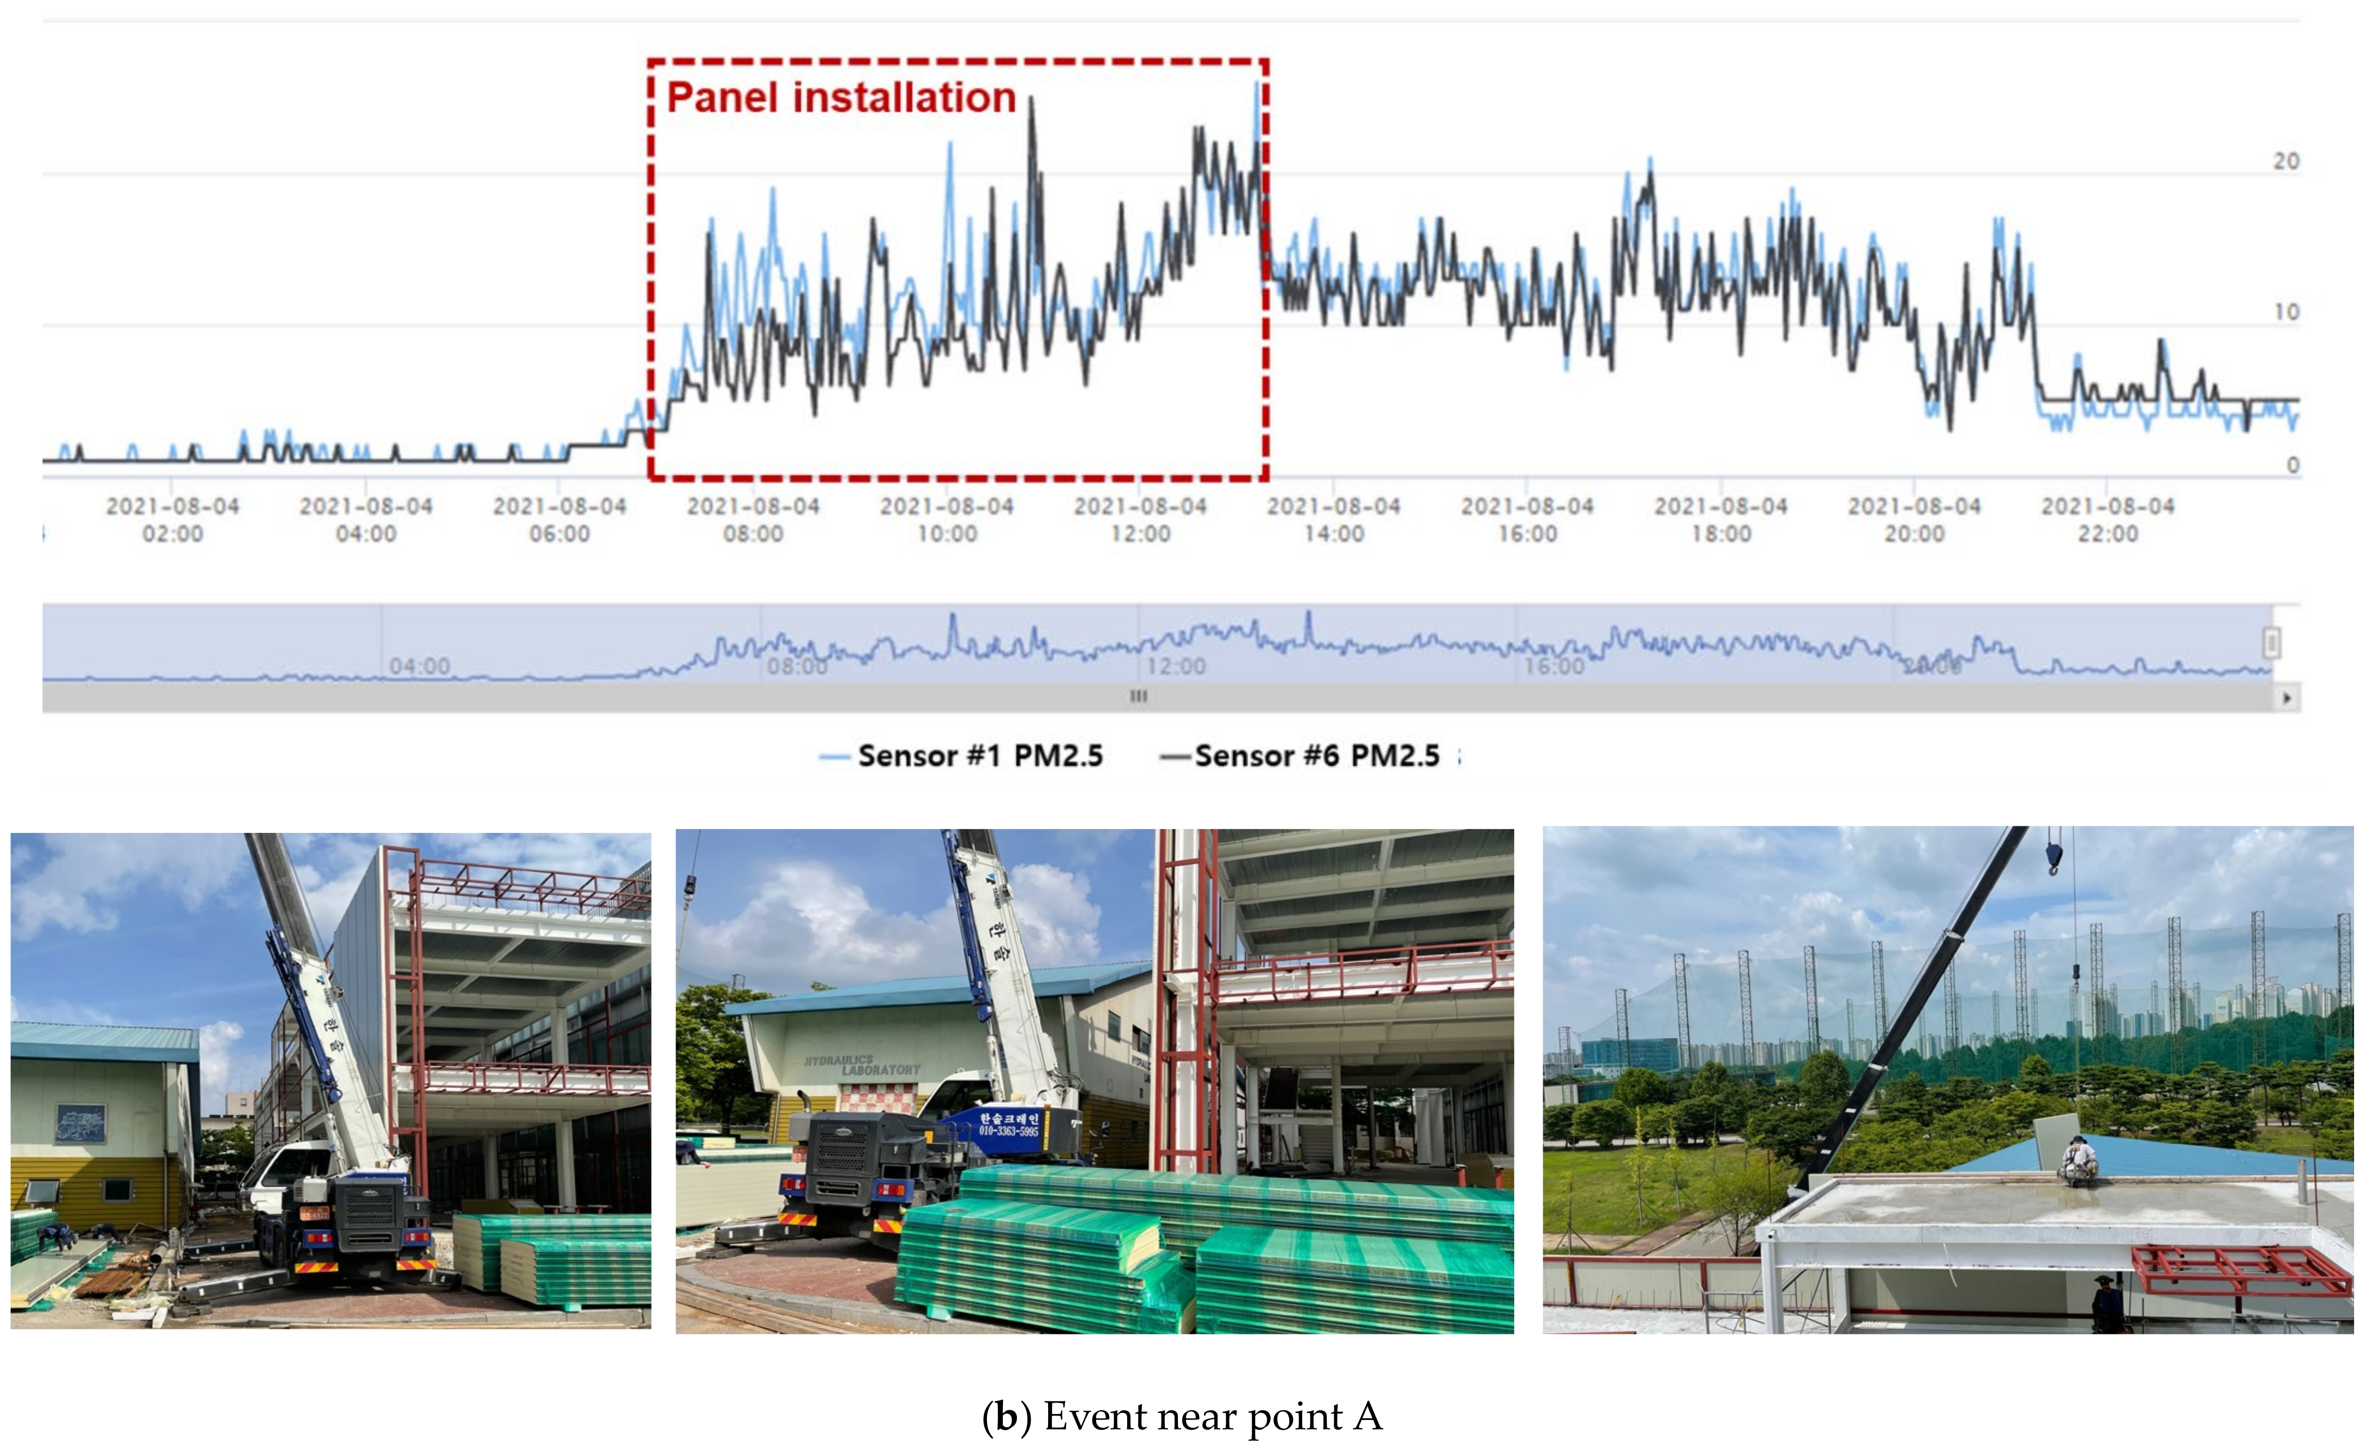Viewport: 2365px width, 1450px height.
Task: Open the middle Hydraulics Laboratory photo
Action: (x=1094, y=1082)
